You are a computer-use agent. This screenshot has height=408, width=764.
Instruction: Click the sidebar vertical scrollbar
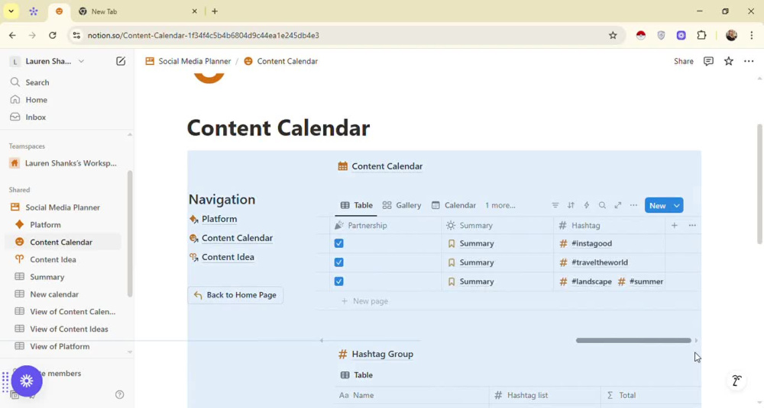pos(130,233)
